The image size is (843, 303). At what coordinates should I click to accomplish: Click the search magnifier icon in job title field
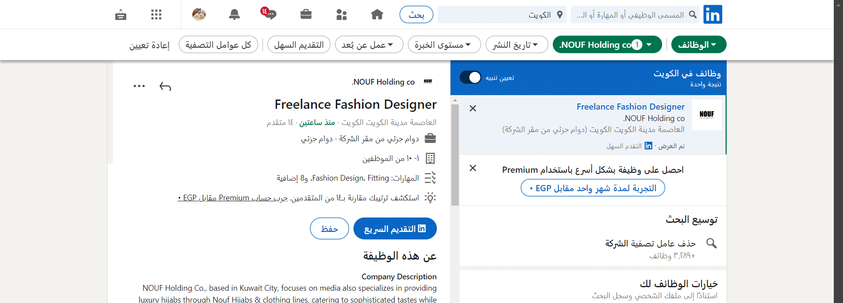[693, 14]
